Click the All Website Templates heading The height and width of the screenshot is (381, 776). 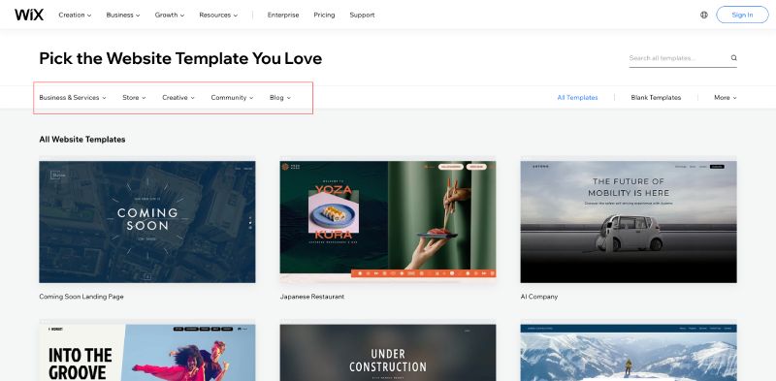[x=82, y=140]
